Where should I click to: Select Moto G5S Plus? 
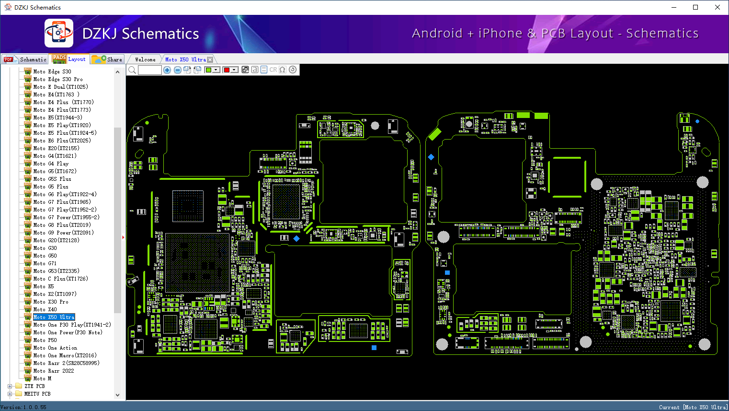point(52,179)
